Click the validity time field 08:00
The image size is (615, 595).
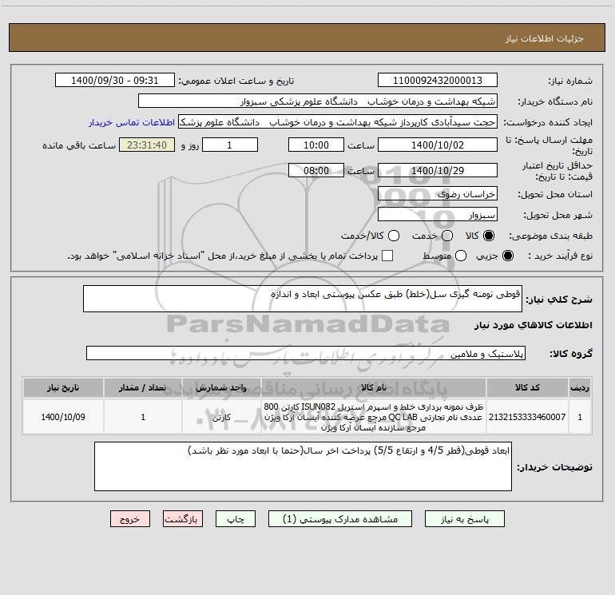tap(316, 170)
